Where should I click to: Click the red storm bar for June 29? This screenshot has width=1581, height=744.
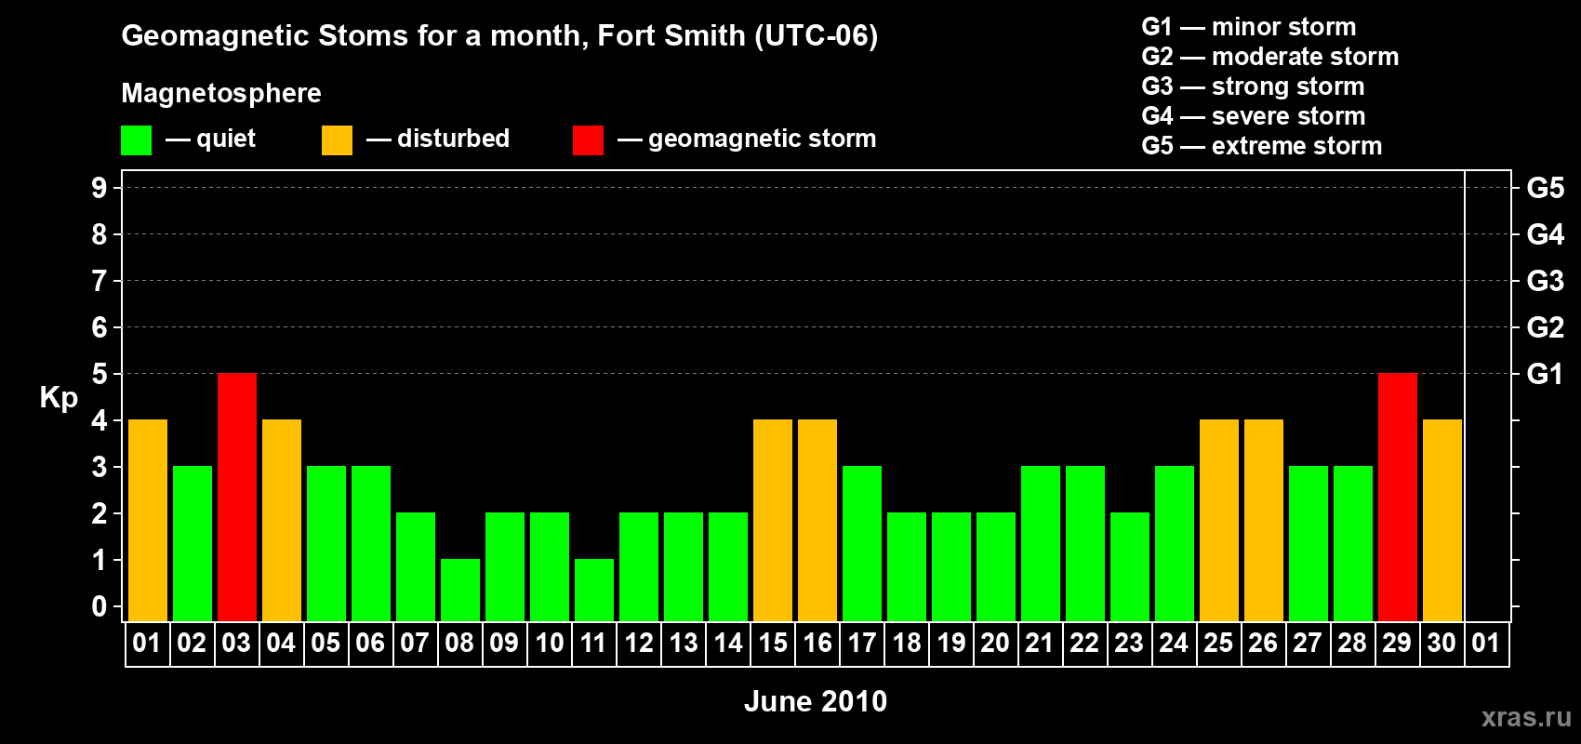[1398, 497]
